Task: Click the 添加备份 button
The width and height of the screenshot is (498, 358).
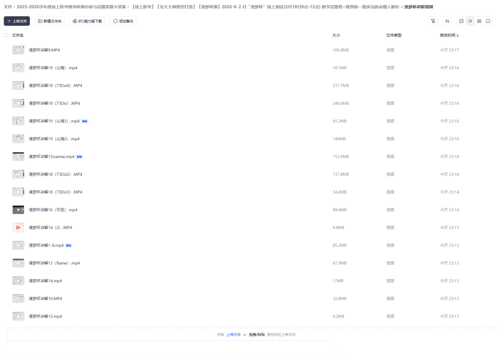Action: (123, 21)
